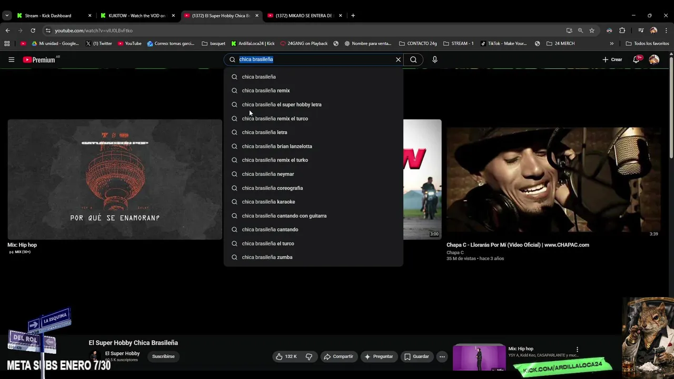Bookmark this page with the star icon

pos(592,31)
